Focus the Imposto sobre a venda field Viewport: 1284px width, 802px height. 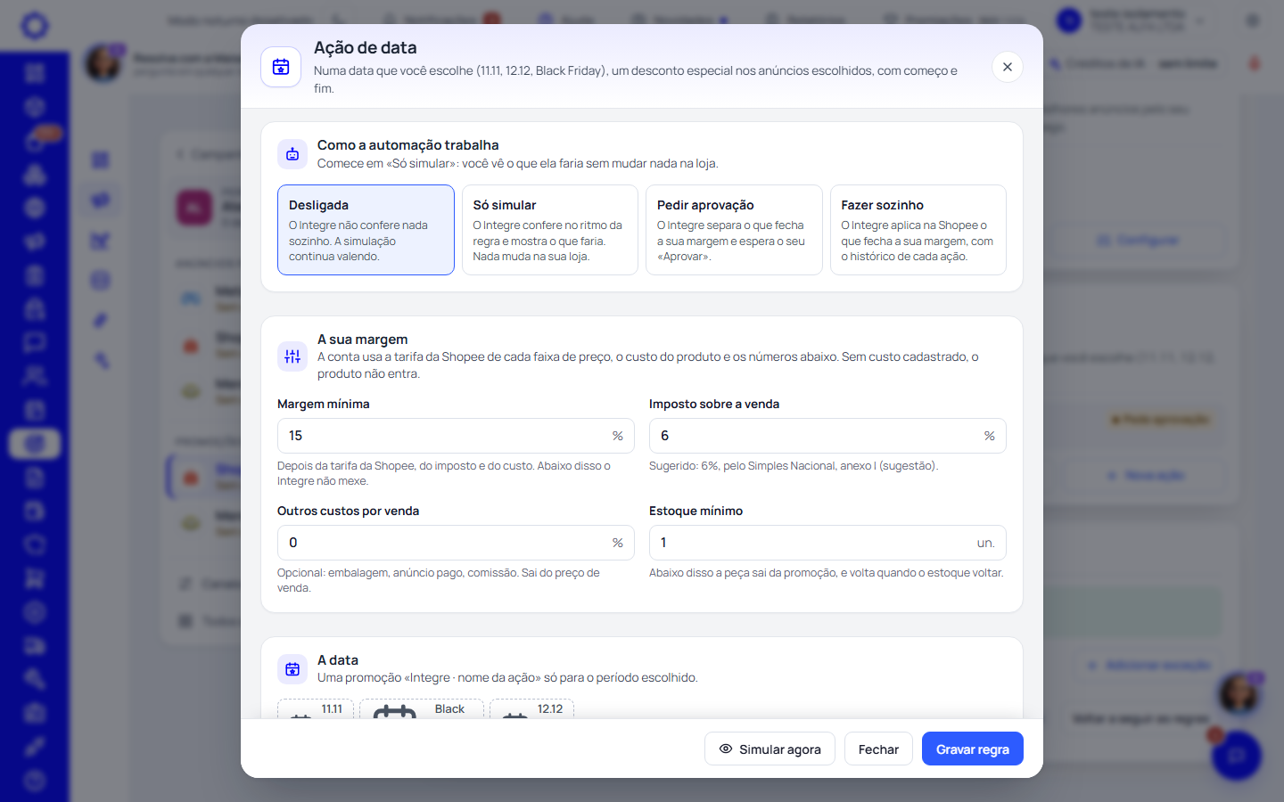[x=827, y=436]
